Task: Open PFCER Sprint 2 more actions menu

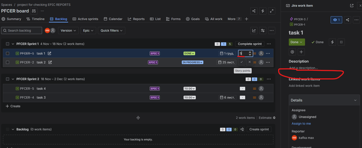Action: click(269, 79)
